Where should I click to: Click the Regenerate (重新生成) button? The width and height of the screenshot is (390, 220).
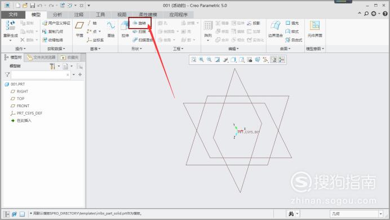point(11,31)
